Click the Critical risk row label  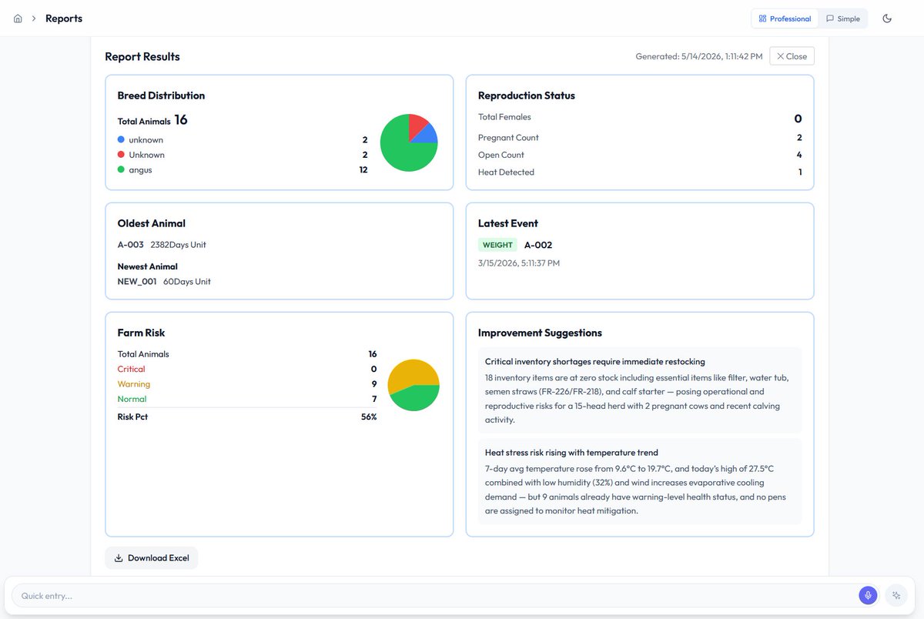coord(131,370)
